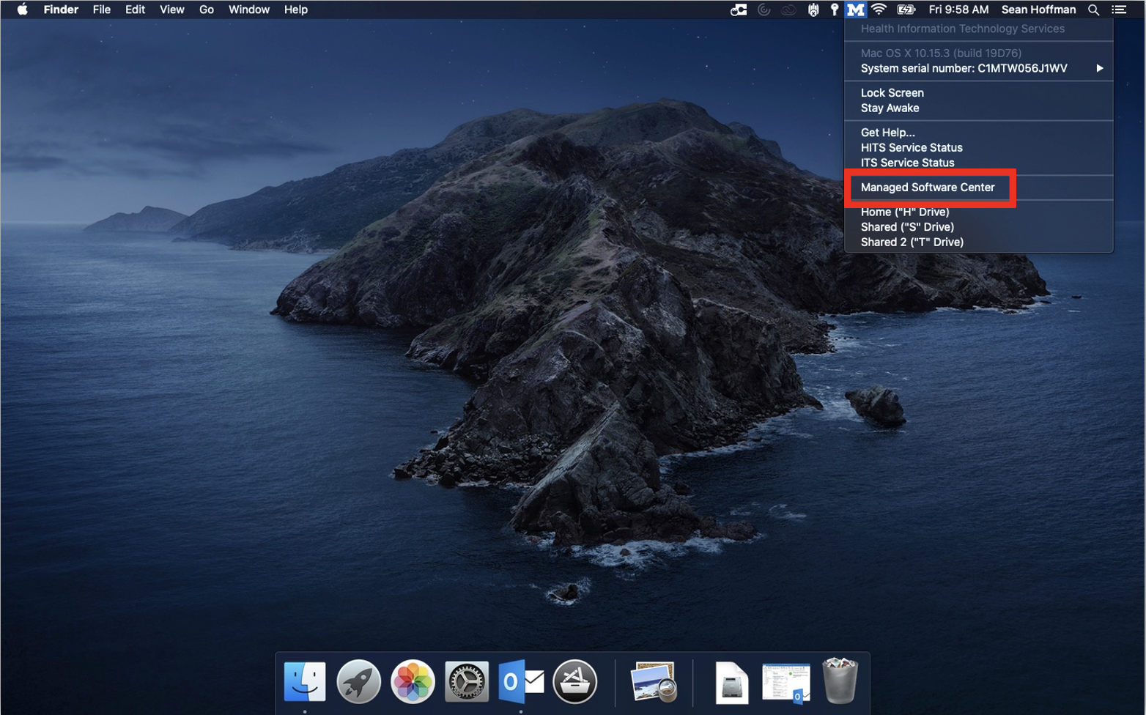1146x715 pixels.
Task: Open Spotlight search magnifier icon
Action: click(x=1093, y=10)
